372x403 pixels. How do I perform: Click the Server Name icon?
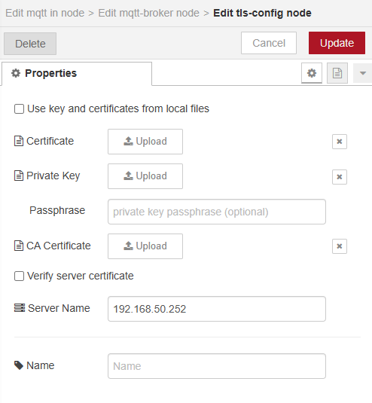pyautogui.click(x=20, y=307)
